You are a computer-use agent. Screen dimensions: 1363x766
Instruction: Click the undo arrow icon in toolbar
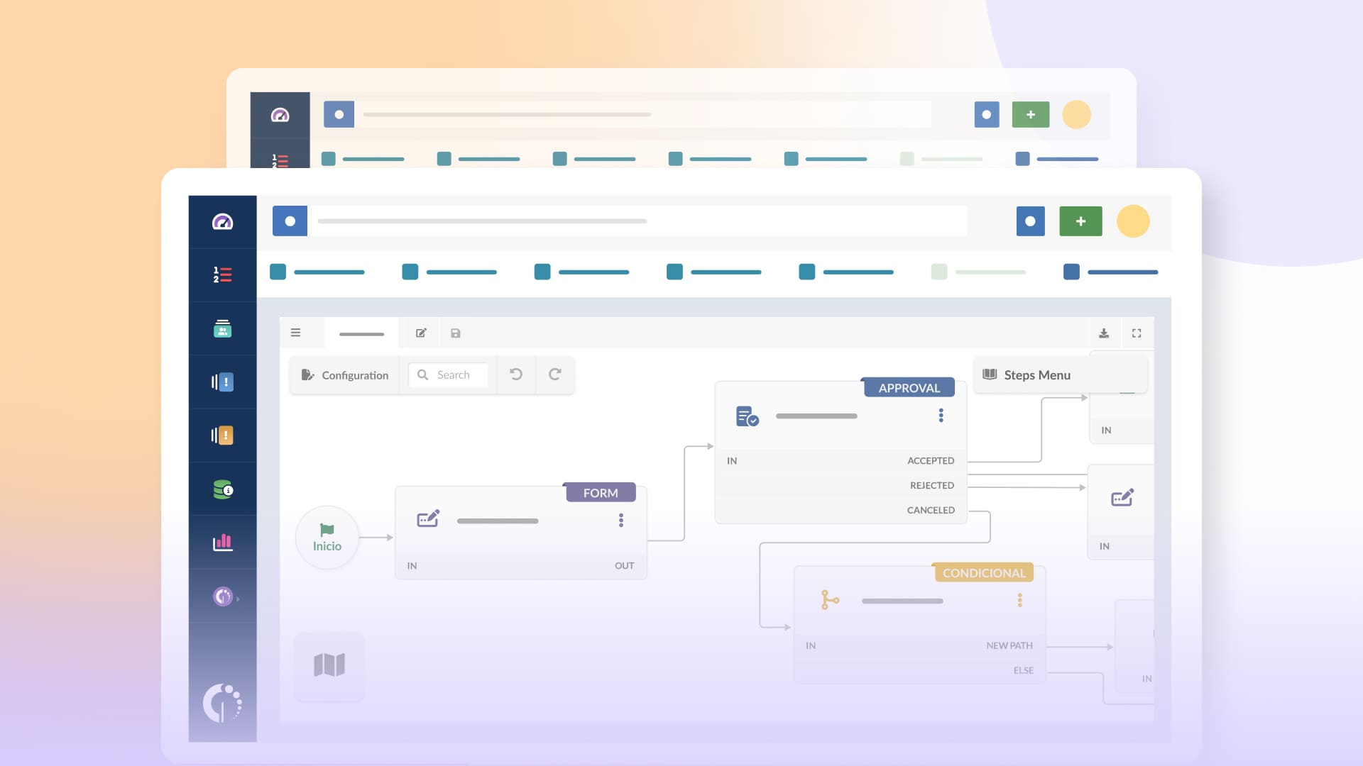(x=516, y=374)
